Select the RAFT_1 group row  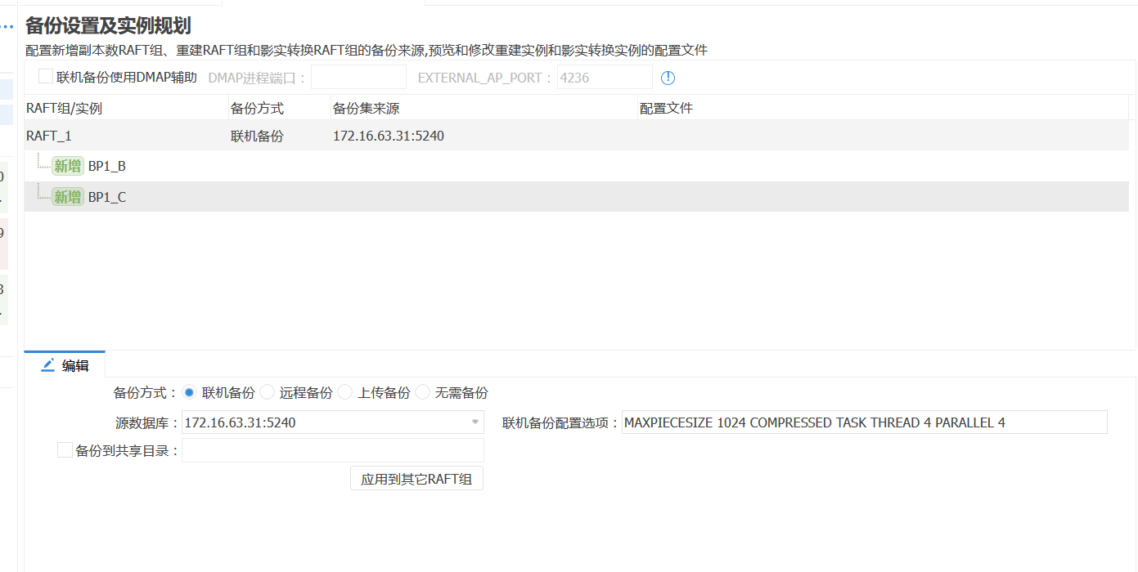tap(577, 136)
